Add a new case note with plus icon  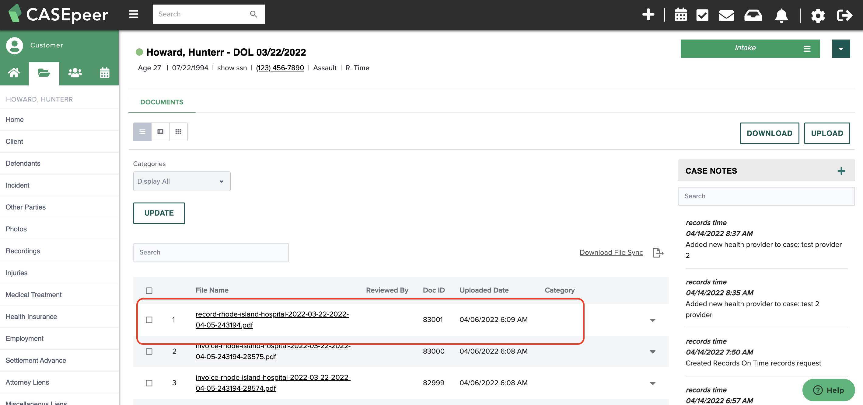tap(841, 171)
